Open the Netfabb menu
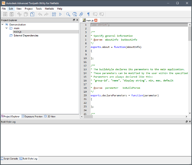Viewport: 192px width, 165px height. [x=49, y=9]
